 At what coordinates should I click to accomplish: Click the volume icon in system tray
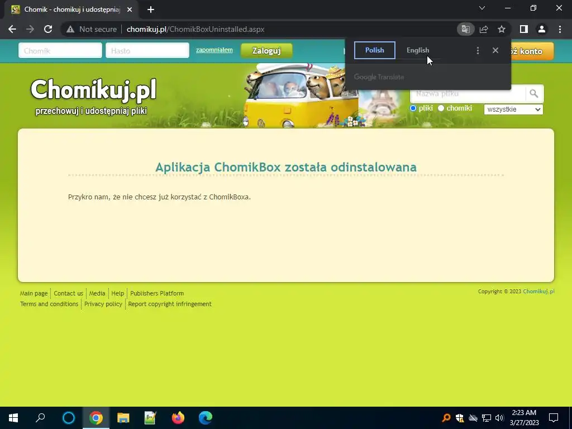coord(499,418)
